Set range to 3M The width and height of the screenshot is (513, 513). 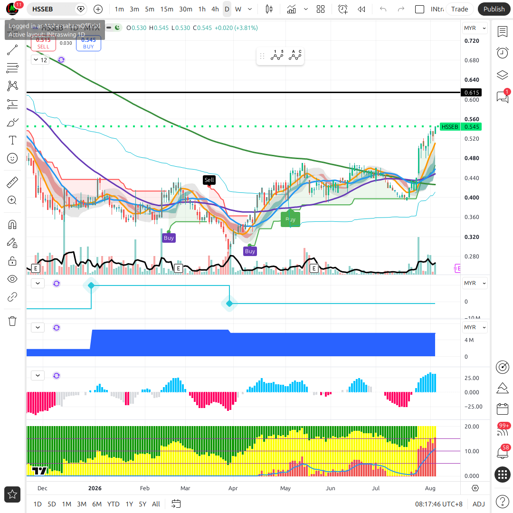[x=82, y=504]
